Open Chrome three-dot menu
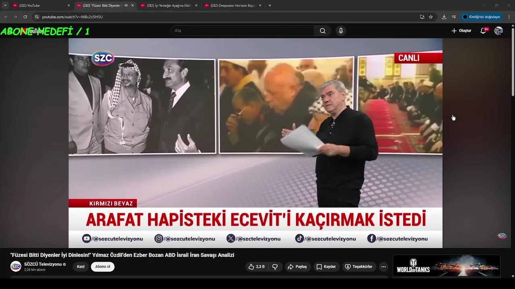The height and width of the screenshot is (289, 515). click(509, 17)
